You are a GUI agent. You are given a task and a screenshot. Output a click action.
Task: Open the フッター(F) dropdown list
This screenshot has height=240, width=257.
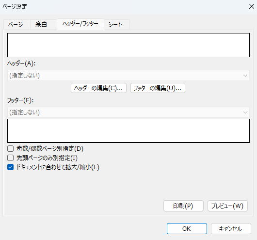point(128,112)
